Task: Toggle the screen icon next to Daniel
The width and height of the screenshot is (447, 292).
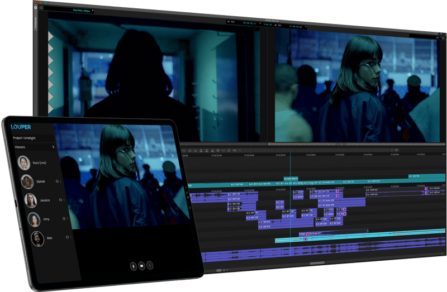Action: tap(57, 181)
